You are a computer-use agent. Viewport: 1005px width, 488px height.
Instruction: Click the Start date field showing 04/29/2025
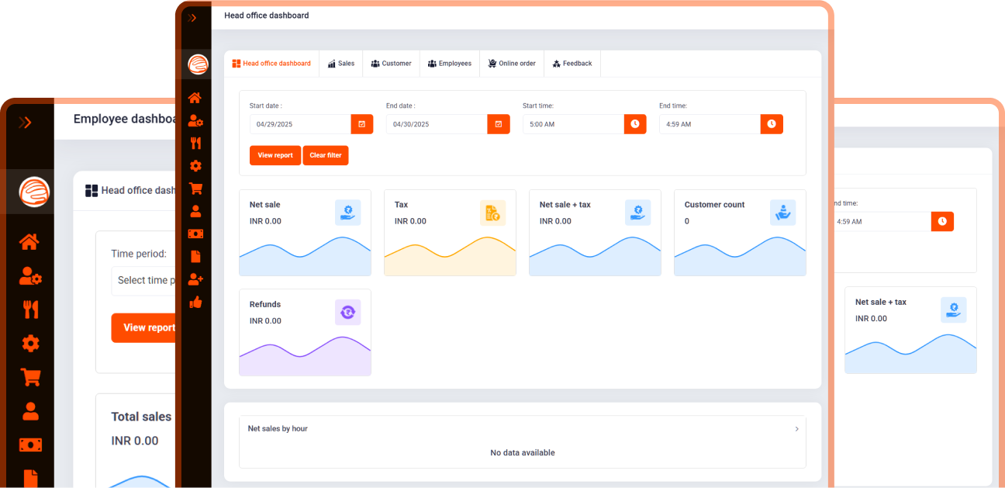[x=300, y=124]
